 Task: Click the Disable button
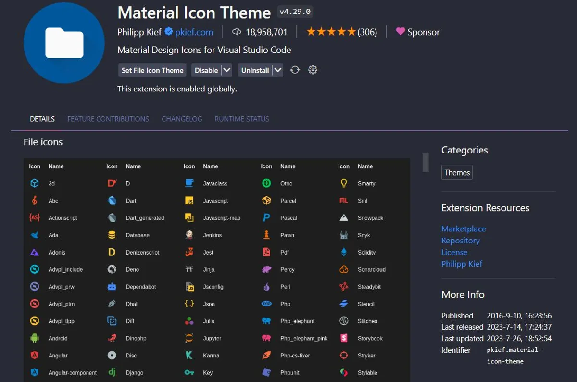point(206,70)
